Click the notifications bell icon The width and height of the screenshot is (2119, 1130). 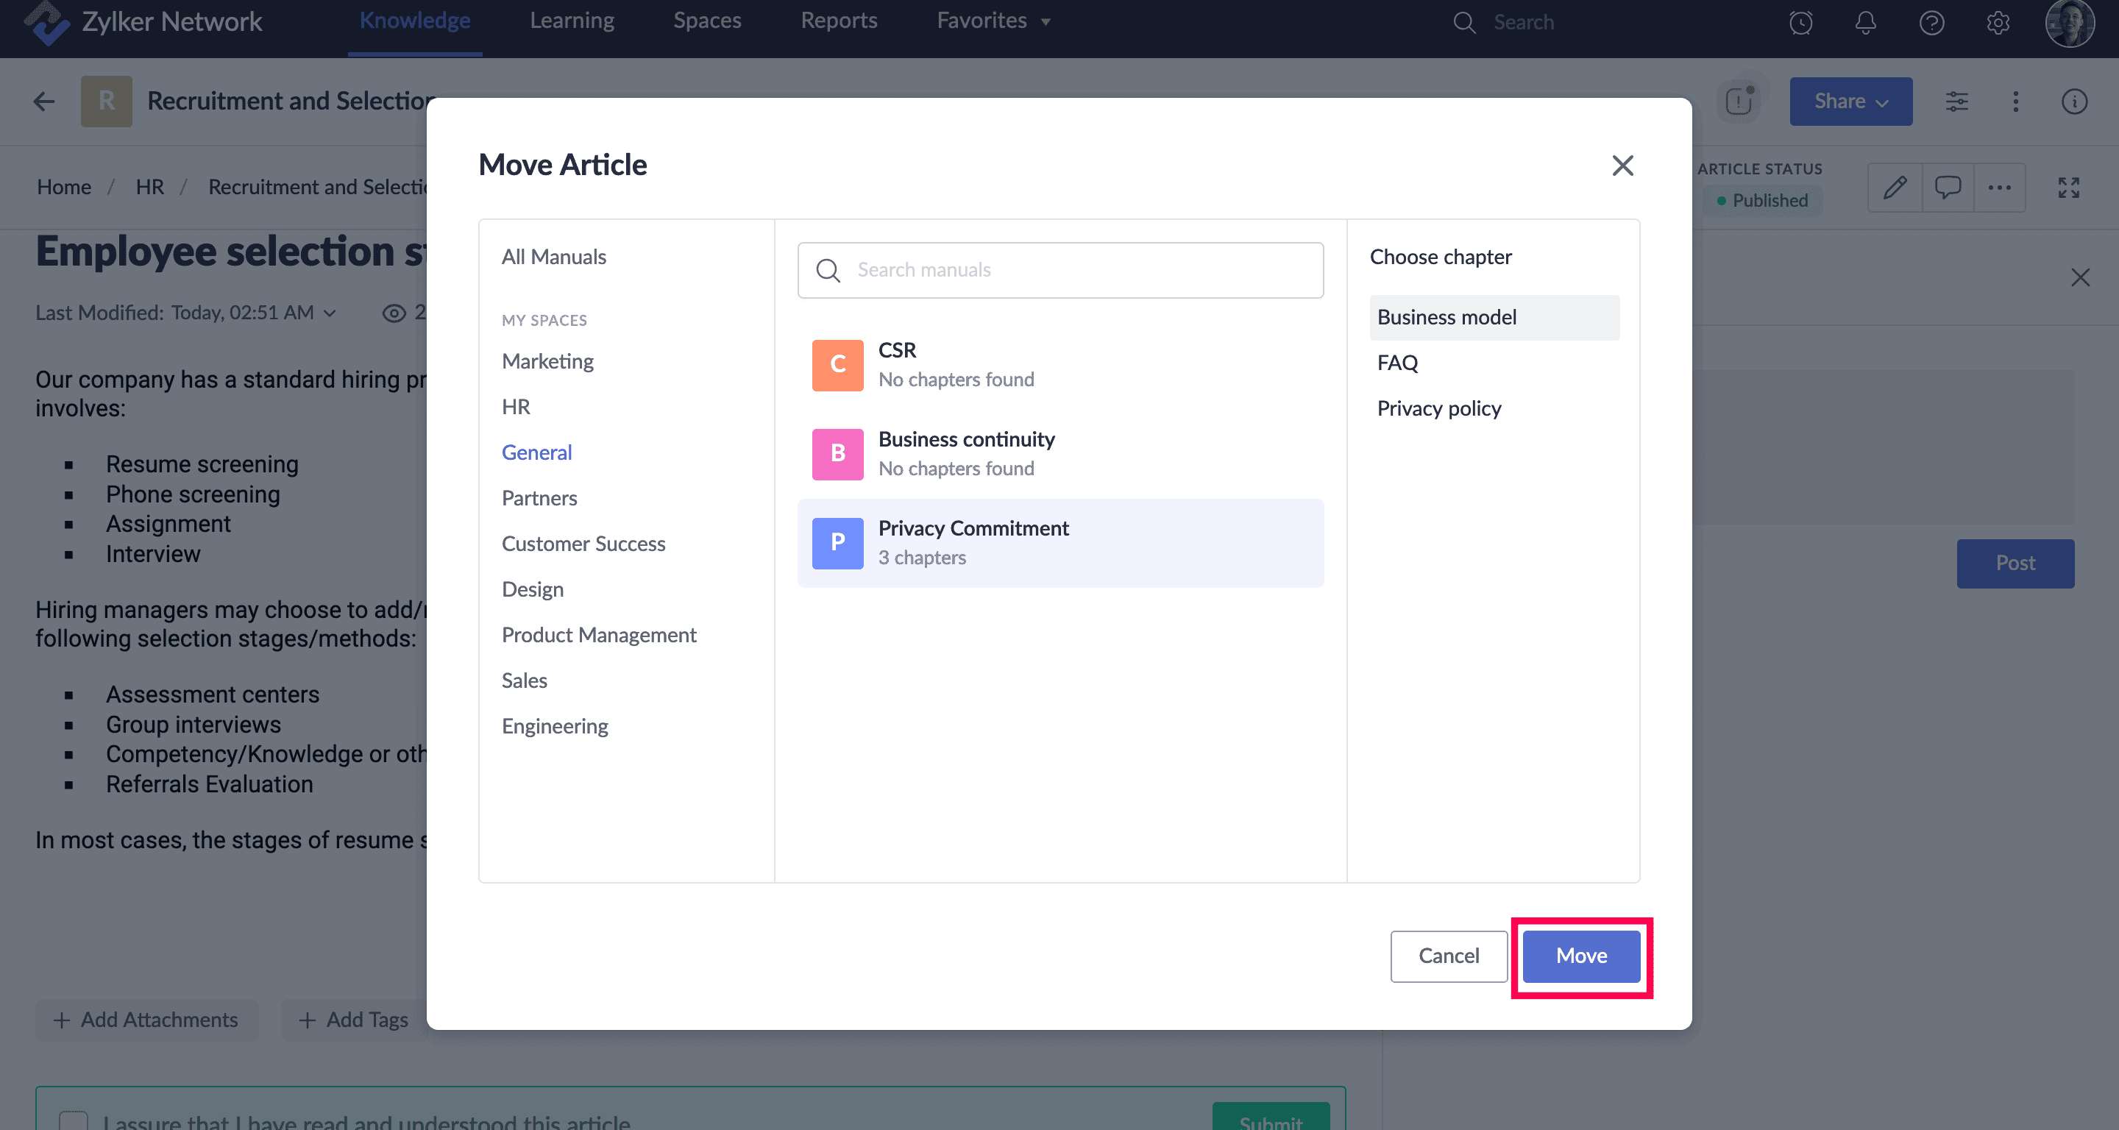(1866, 22)
